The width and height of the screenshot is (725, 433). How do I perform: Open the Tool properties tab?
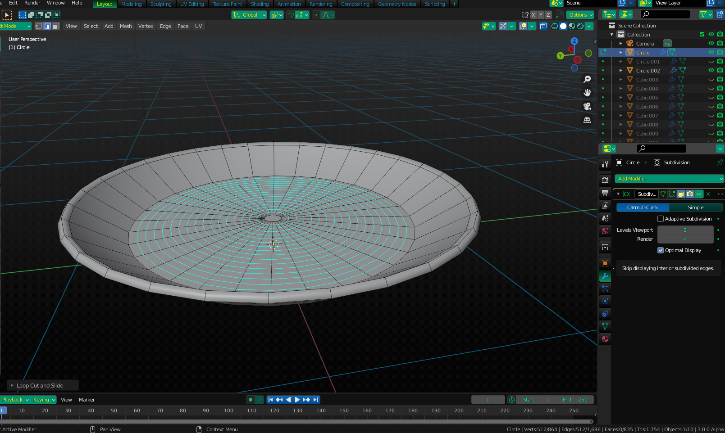pos(605,164)
